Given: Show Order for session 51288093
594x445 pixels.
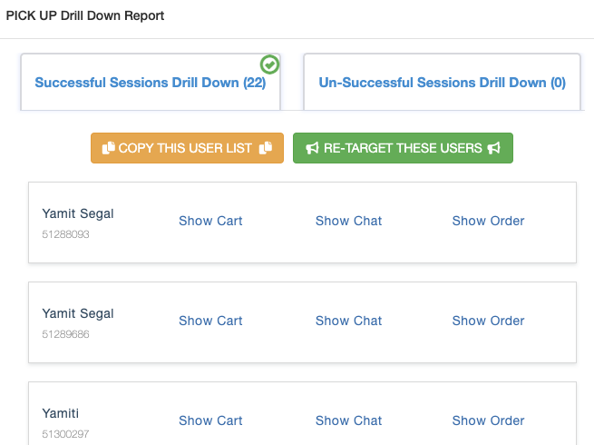Looking at the screenshot, I should pyautogui.click(x=488, y=221).
